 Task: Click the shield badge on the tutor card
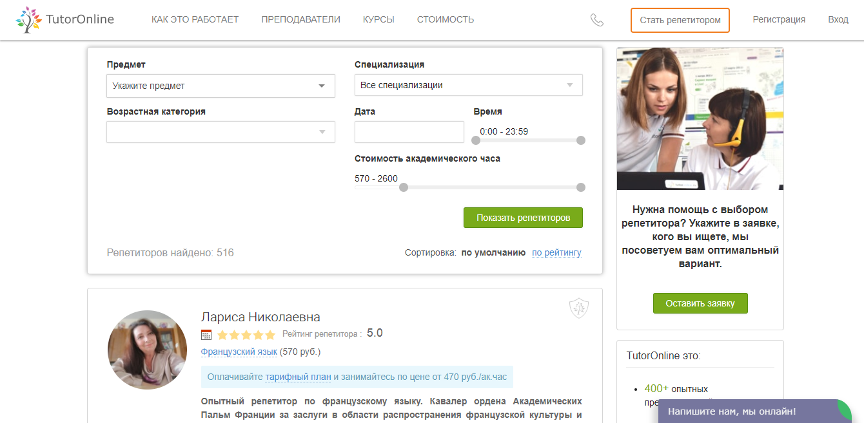[580, 308]
